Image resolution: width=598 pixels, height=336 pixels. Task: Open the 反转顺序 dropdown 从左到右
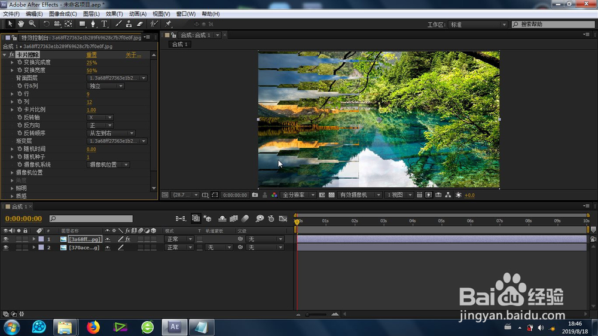click(111, 133)
